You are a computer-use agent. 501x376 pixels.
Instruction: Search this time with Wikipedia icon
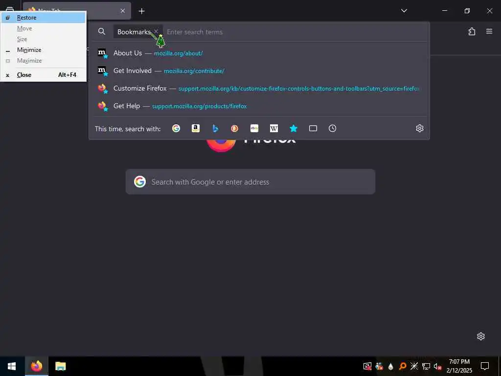click(274, 128)
